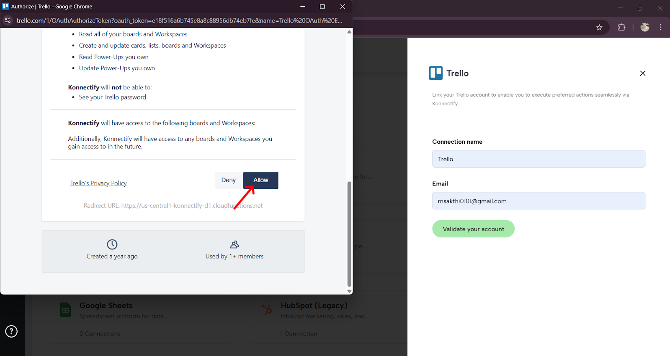The height and width of the screenshot is (356, 670).
Task: Select HubSpot (Legacy) card title in background
Action: click(x=314, y=305)
